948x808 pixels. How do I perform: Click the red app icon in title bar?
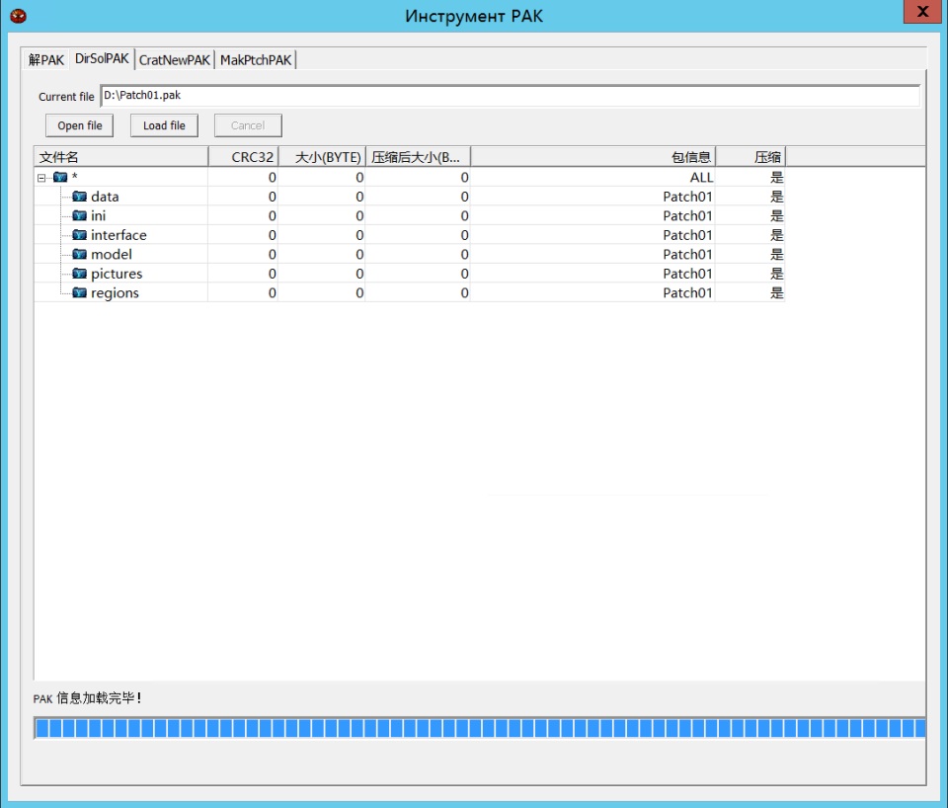click(17, 16)
